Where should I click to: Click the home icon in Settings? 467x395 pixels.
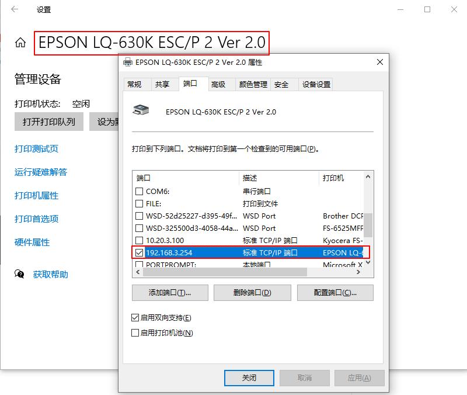coord(20,42)
